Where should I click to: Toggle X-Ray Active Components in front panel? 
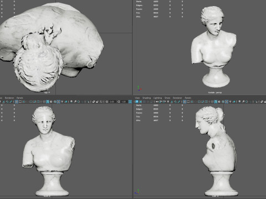98,102
